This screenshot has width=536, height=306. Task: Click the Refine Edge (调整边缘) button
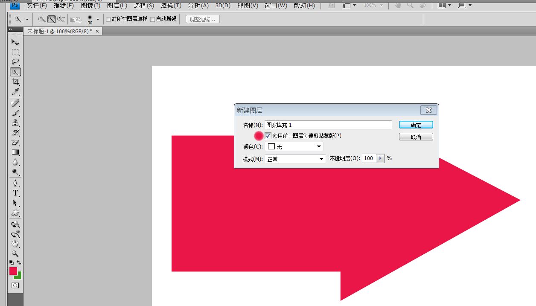pyautogui.click(x=203, y=19)
